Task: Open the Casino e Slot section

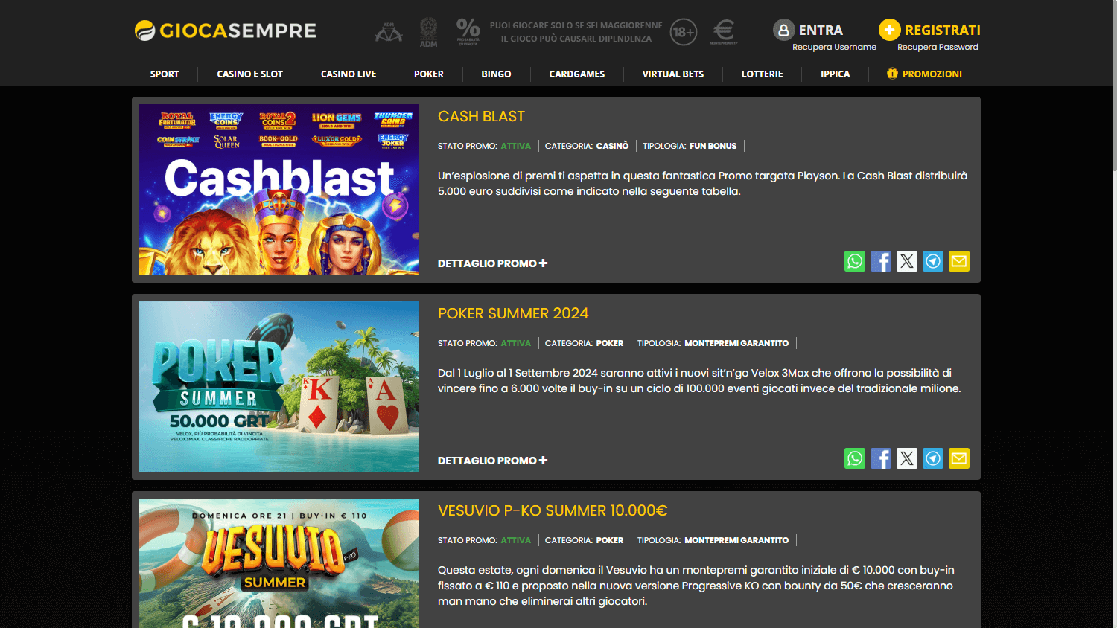Action: click(249, 74)
